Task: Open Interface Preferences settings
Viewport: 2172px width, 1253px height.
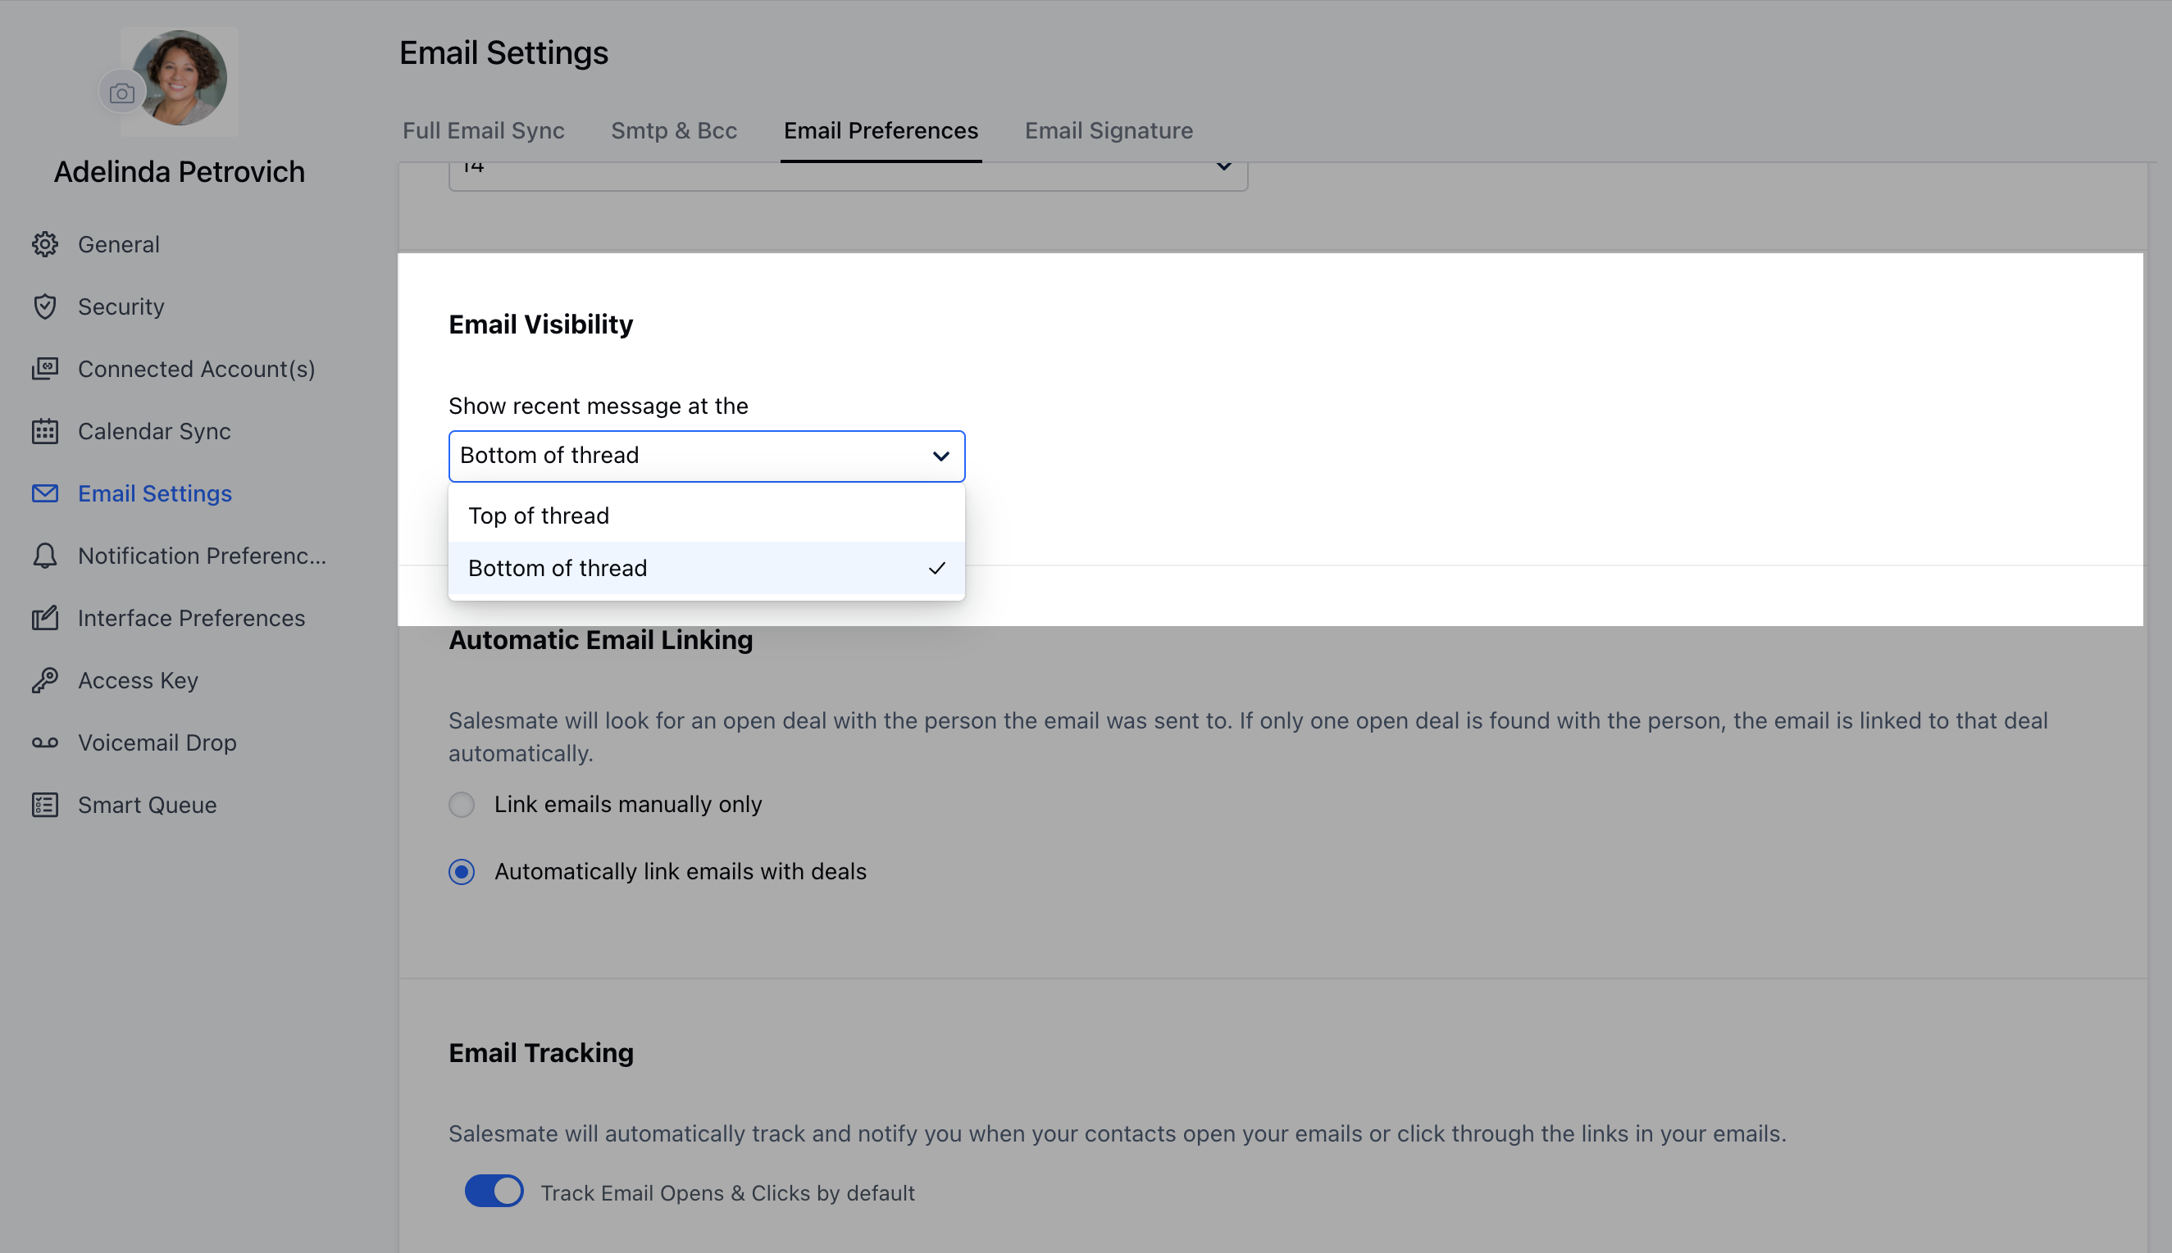Action: pyautogui.click(x=191, y=618)
